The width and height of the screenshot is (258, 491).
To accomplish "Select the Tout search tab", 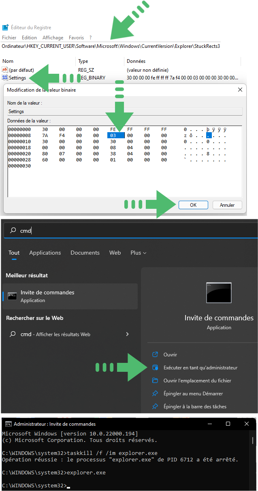I will click(x=14, y=253).
